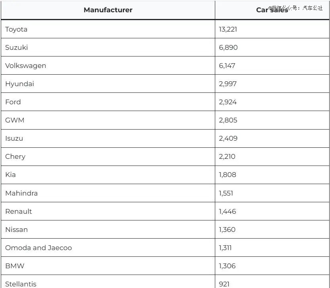The height and width of the screenshot is (288, 330).
Task: Select the Suzuki row name
Action: pyautogui.click(x=17, y=47)
